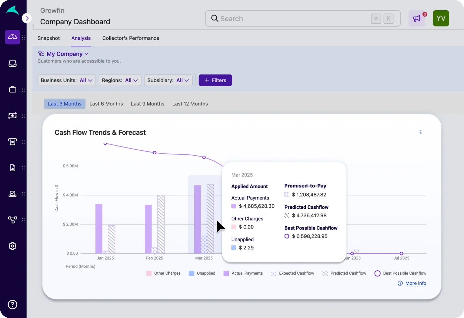Switch to the Snapshot tab

(49, 38)
